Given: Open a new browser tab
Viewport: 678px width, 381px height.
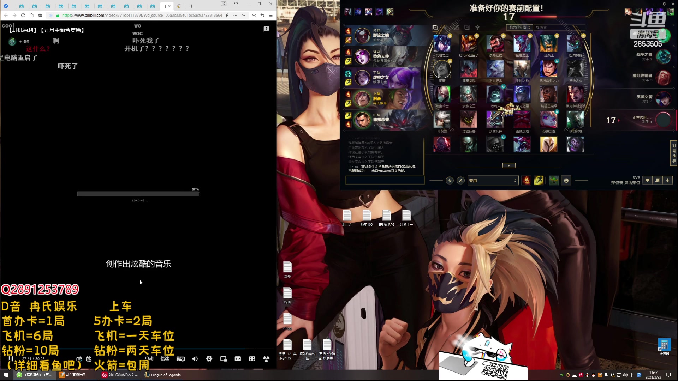Looking at the screenshot, I should tap(192, 6).
